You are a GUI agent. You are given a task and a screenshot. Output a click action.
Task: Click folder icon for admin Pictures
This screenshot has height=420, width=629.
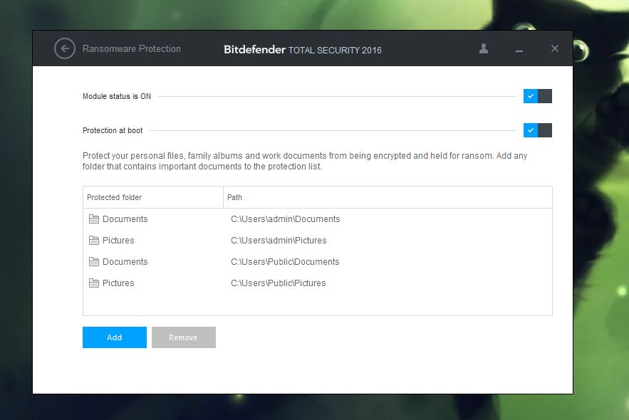[x=94, y=240]
